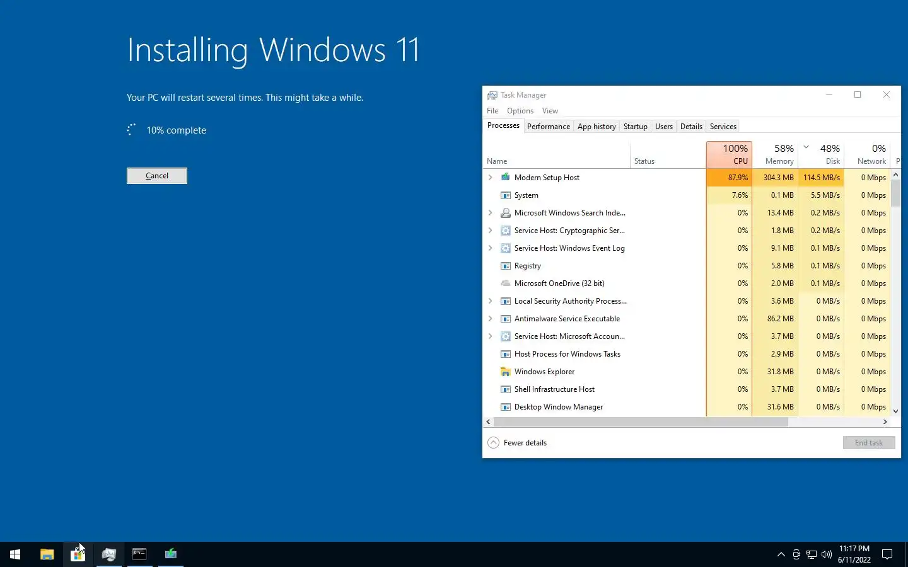This screenshot has width=908, height=567.
Task: Sort processes by CPU column
Action: [729, 154]
